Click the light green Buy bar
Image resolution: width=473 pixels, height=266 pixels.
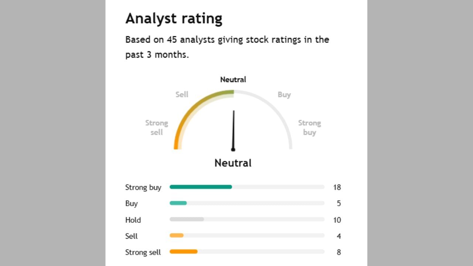[x=178, y=203]
